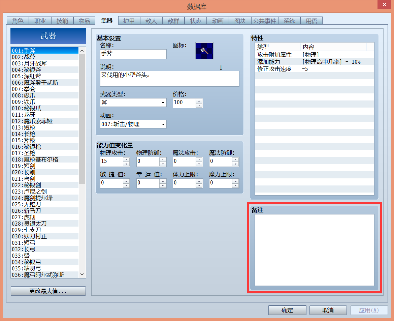Open the 用语 tab
The image size is (394, 321).
click(x=311, y=21)
